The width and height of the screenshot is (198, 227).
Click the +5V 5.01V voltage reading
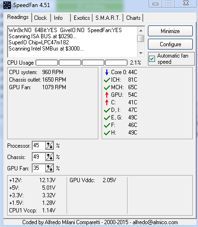[32, 188]
